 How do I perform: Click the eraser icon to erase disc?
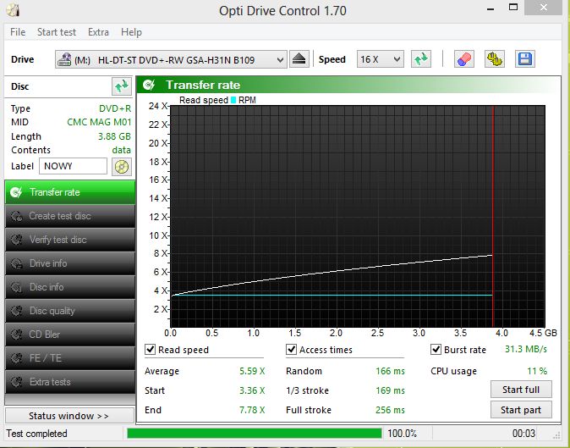pos(463,59)
